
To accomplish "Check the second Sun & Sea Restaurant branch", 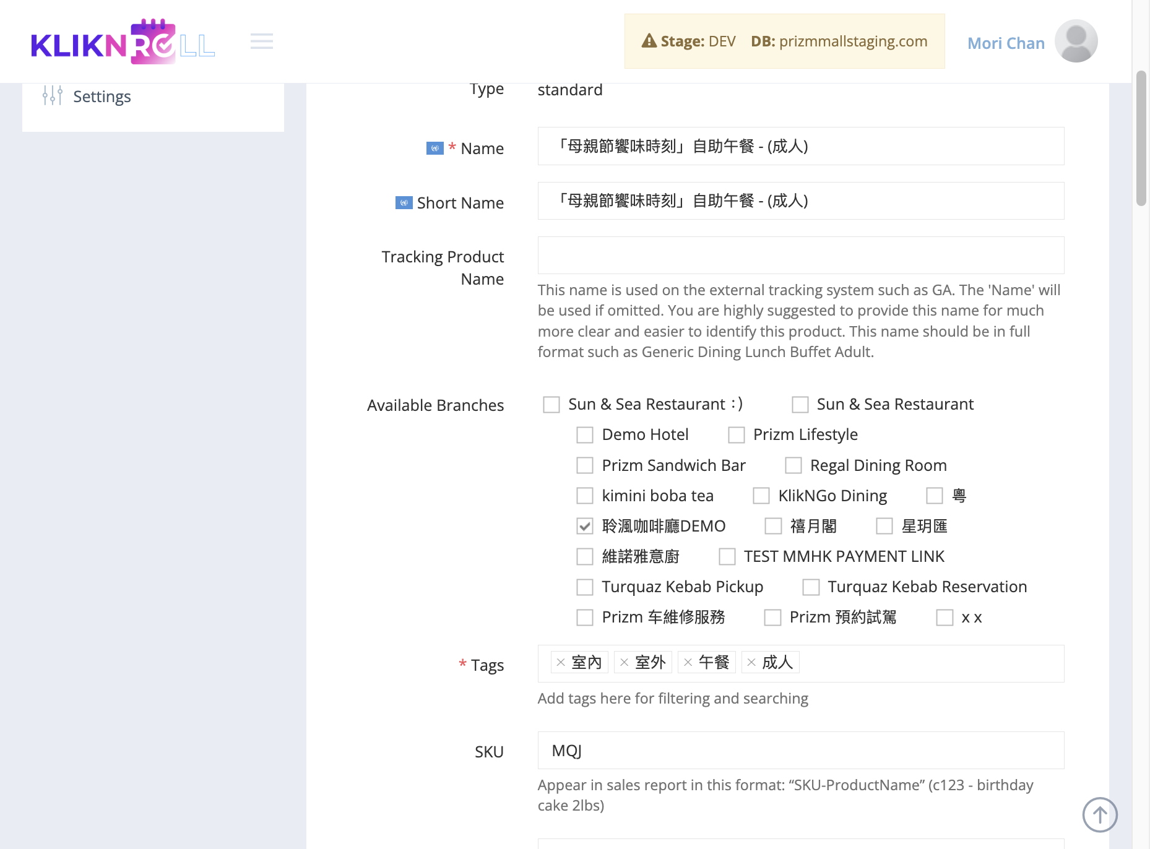I will [x=800, y=405].
